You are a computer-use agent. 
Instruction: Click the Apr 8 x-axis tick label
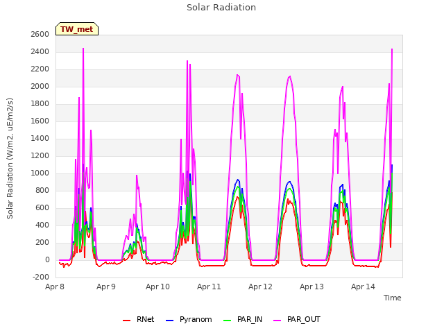click(55, 287)
